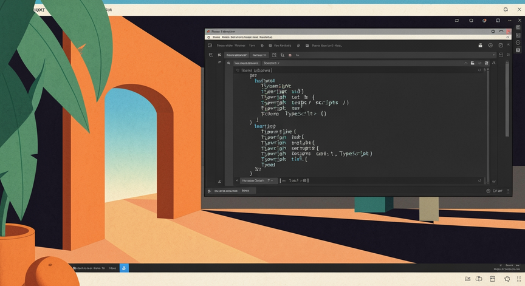Click the circular refresh icon in the toolbar

pos(490,46)
